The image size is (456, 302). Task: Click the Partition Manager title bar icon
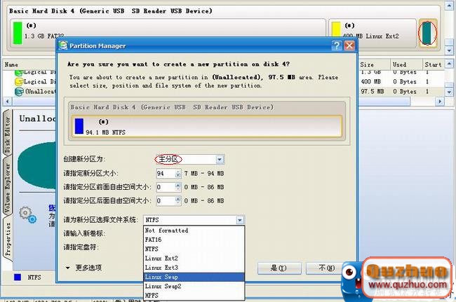point(63,46)
